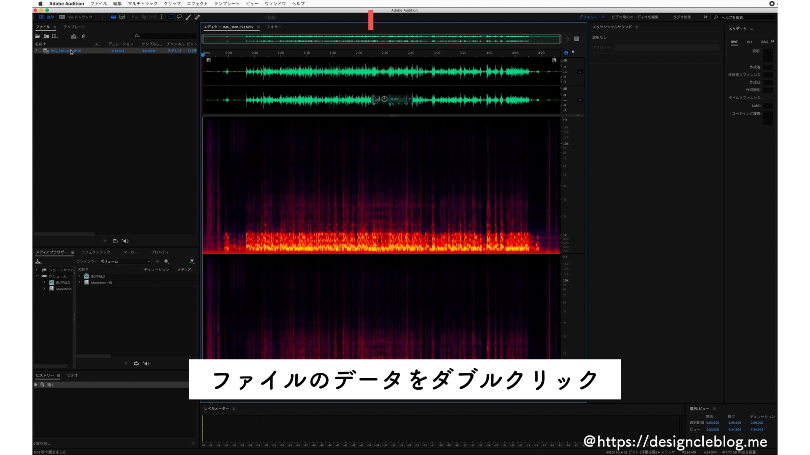This screenshot has width=810, height=455.
Task: Click the filter funnel icon in Media Browser
Action: [x=192, y=262]
